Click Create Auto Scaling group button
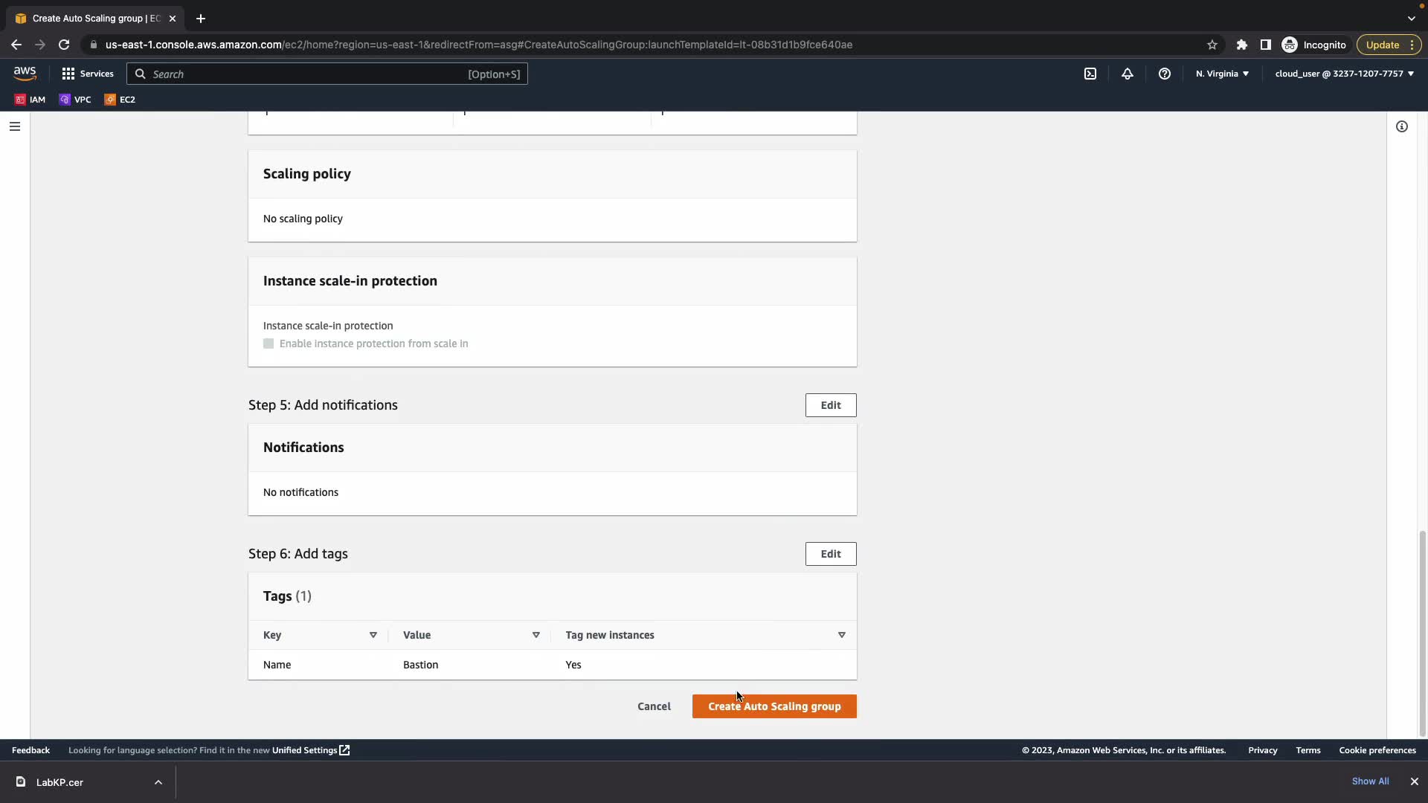Screen dimensions: 1428x803 click(x=773, y=706)
